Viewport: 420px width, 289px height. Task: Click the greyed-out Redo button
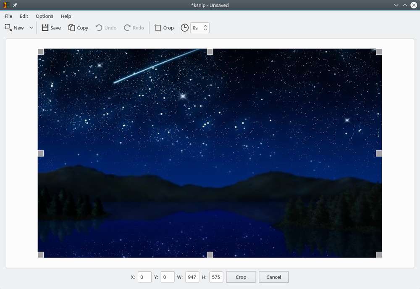coord(134,28)
